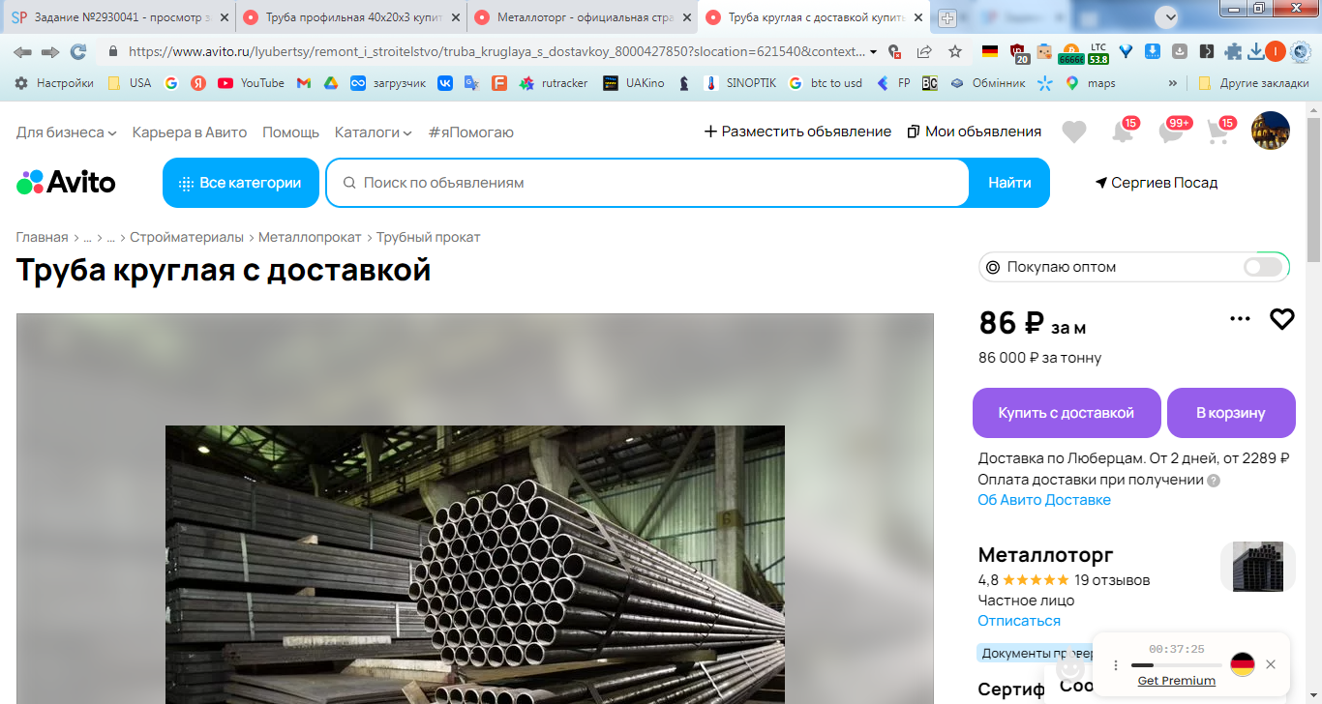Screen dimensions: 1322x704
Task: Open the tab search chevron button
Action: point(1169,16)
